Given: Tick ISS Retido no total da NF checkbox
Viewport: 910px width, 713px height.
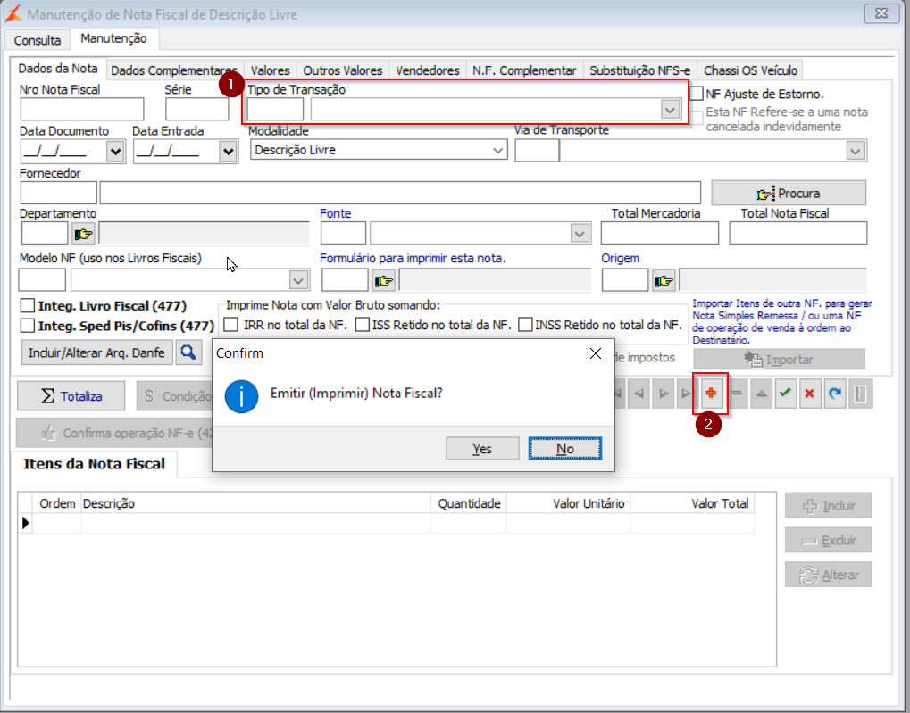Looking at the screenshot, I should coord(363,324).
